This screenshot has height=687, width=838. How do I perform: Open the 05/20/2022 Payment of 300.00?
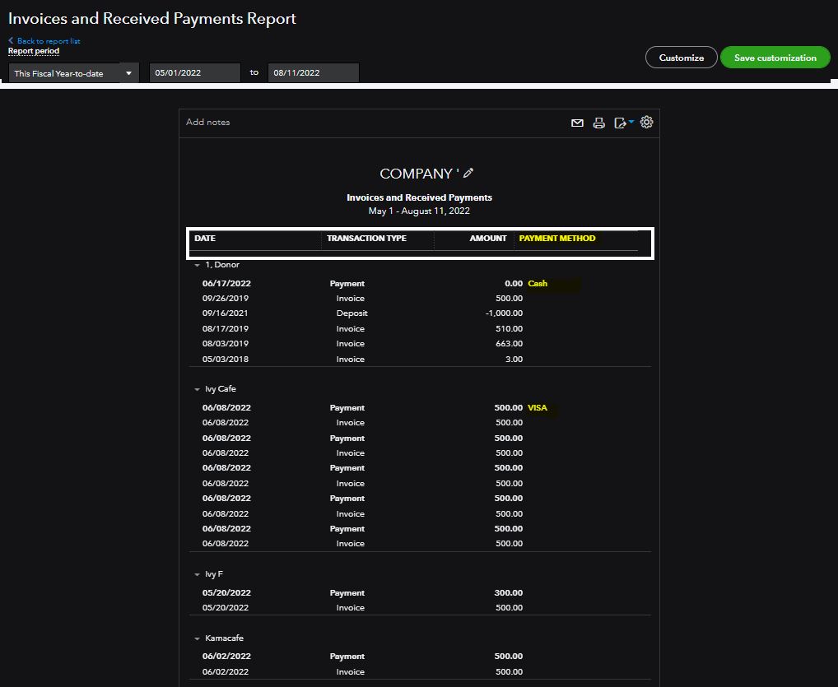pyautogui.click(x=347, y=592)
